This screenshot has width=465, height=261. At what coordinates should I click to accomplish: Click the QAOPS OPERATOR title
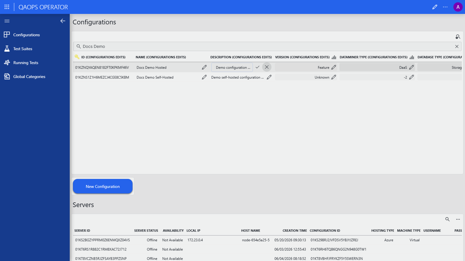point(43,7)
